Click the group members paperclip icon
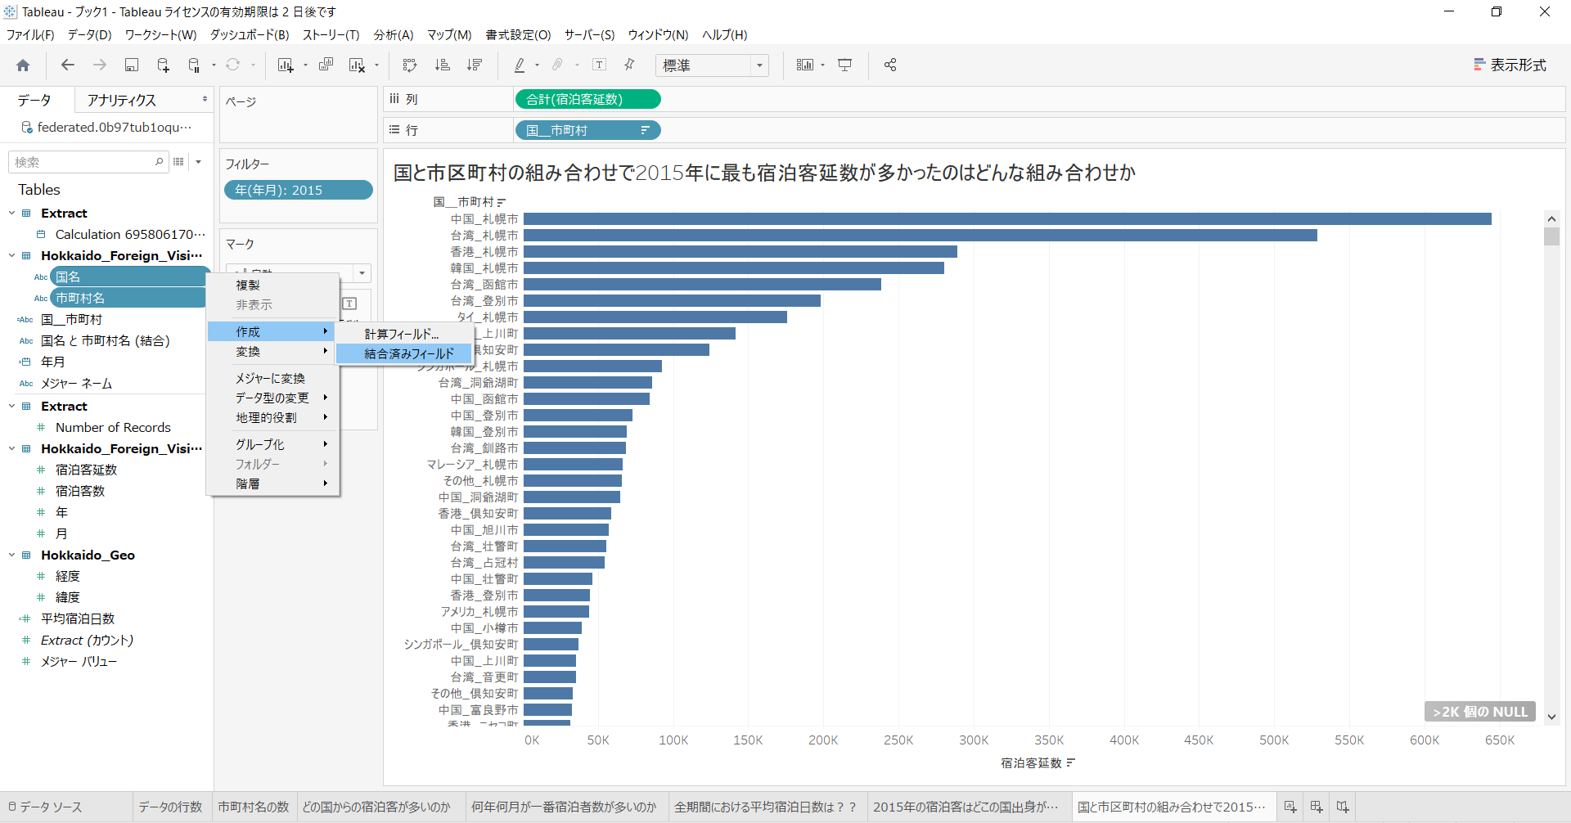1571x823 pixels. click(558, 65)
